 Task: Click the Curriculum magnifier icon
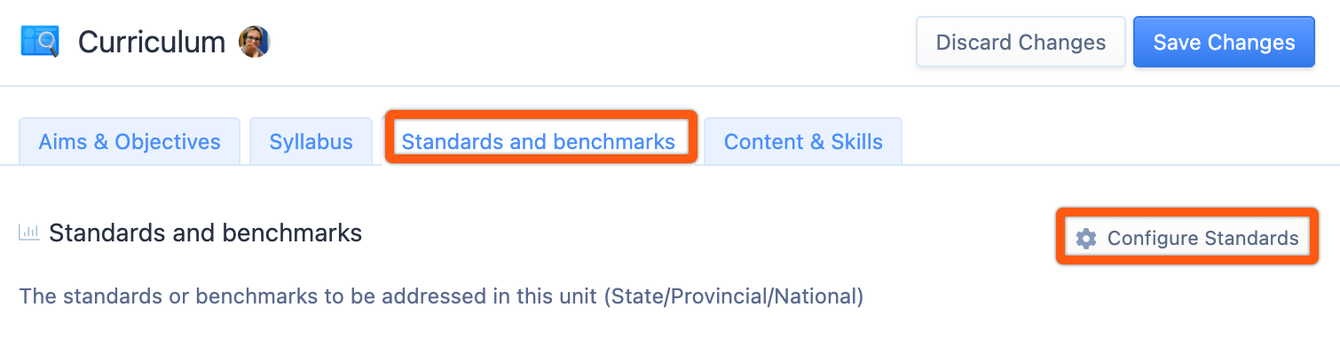click(x=40, y=42)
